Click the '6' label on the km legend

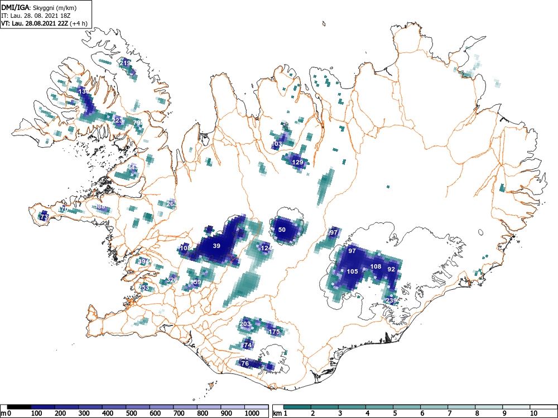click(x=422, y=414)
